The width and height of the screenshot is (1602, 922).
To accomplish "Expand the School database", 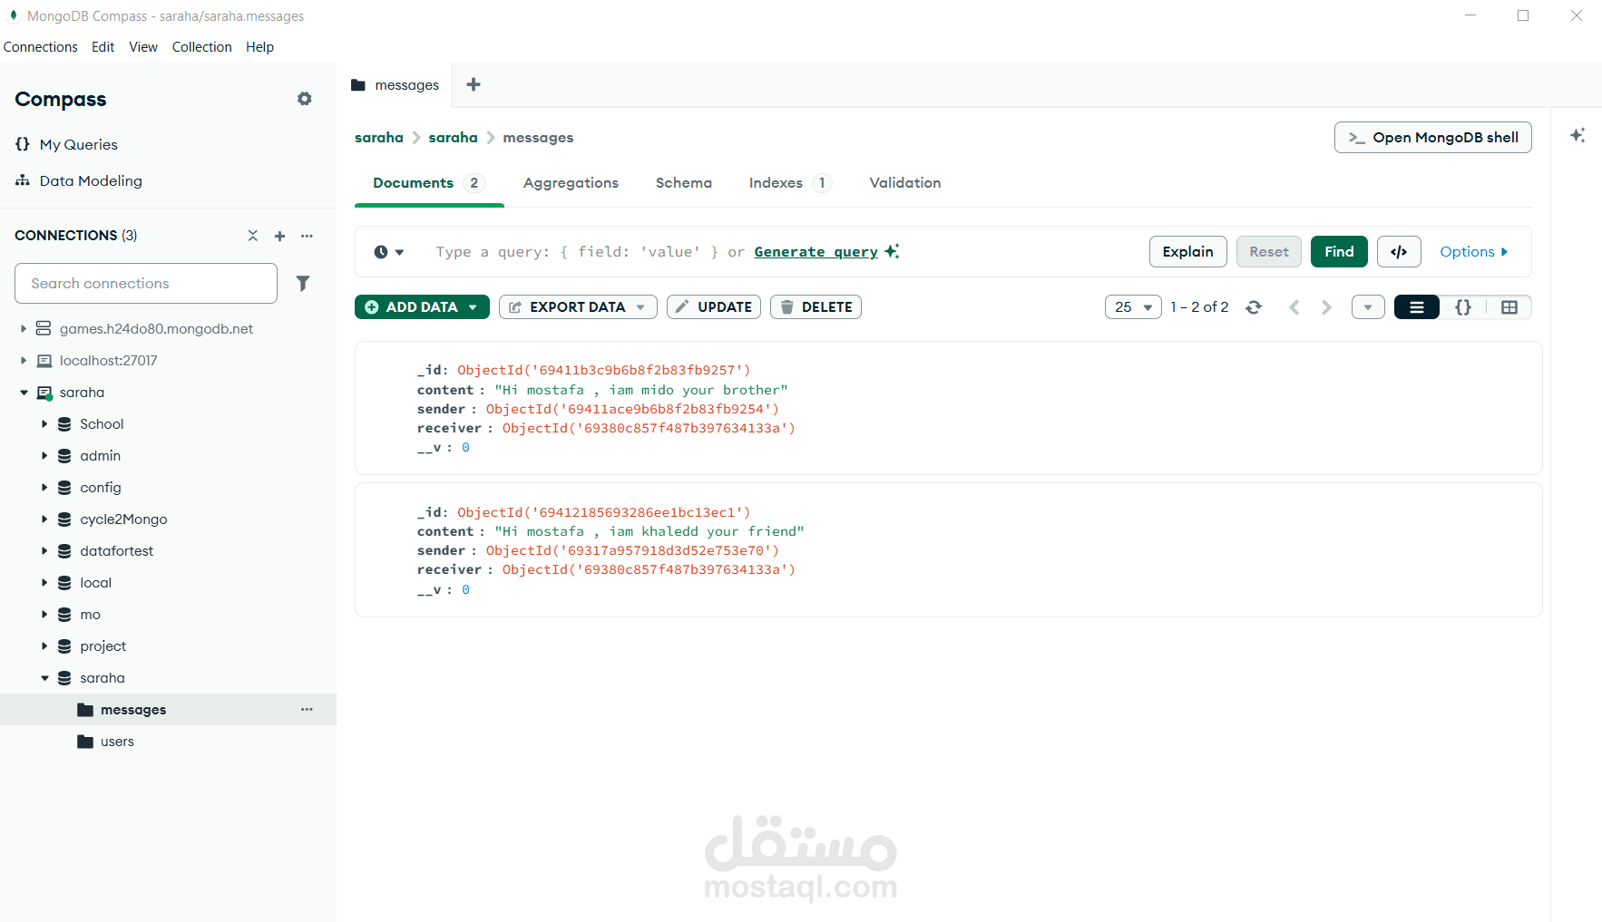I will [44, 424].
